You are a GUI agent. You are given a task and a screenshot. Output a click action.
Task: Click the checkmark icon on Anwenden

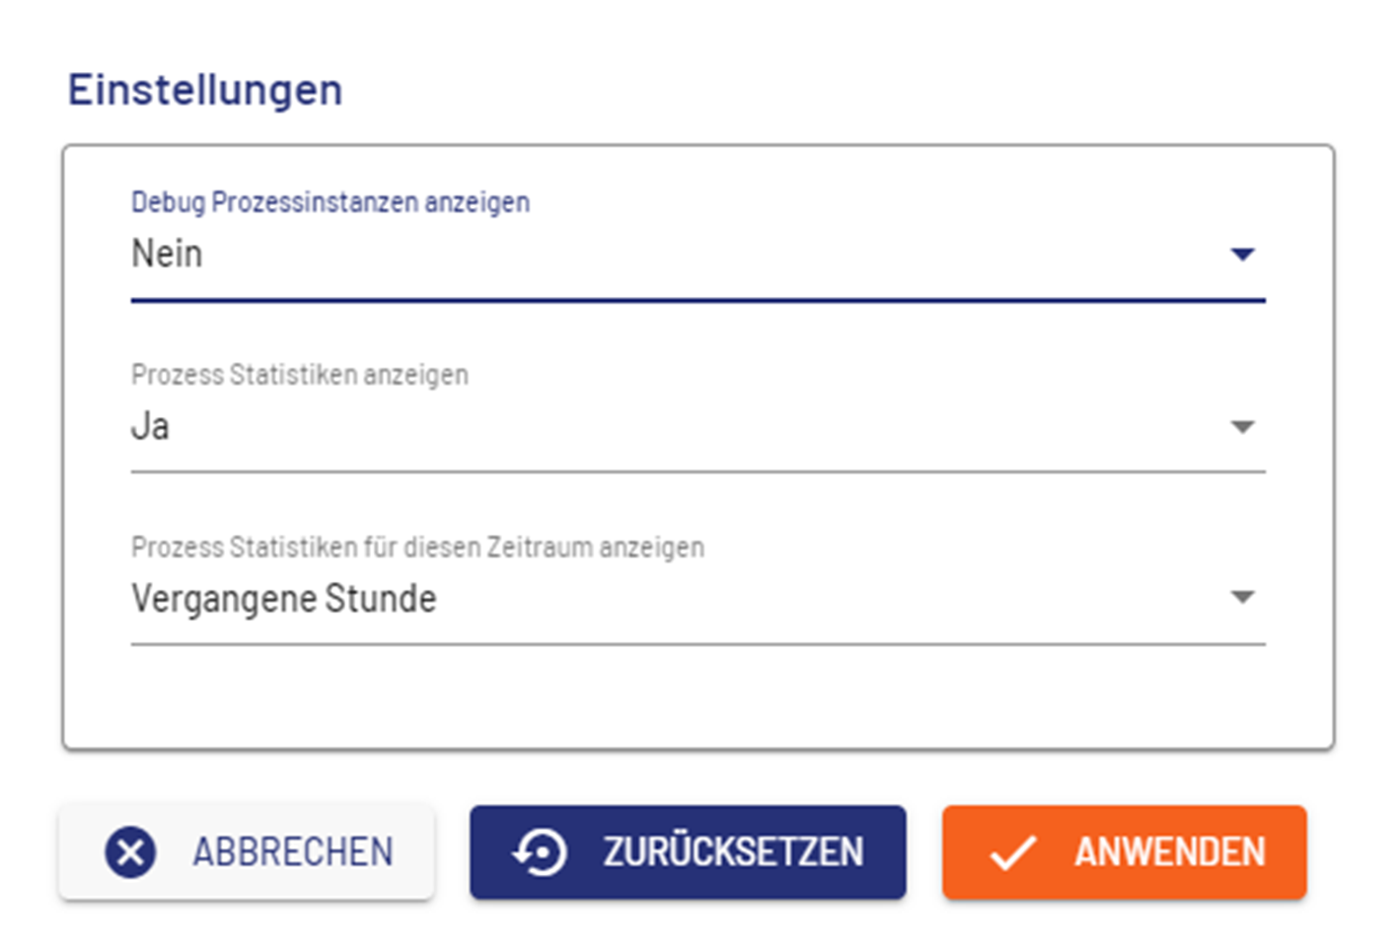click(x=1012, y=852)
